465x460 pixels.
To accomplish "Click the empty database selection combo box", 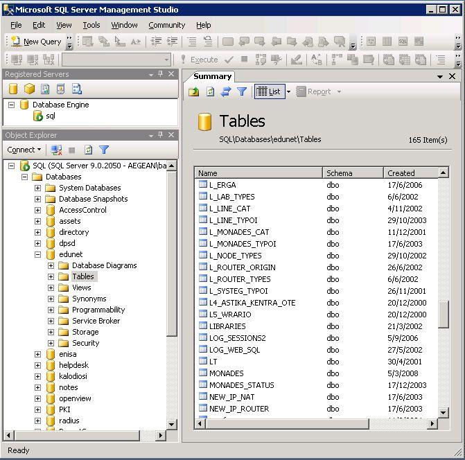I will [116, 60].
